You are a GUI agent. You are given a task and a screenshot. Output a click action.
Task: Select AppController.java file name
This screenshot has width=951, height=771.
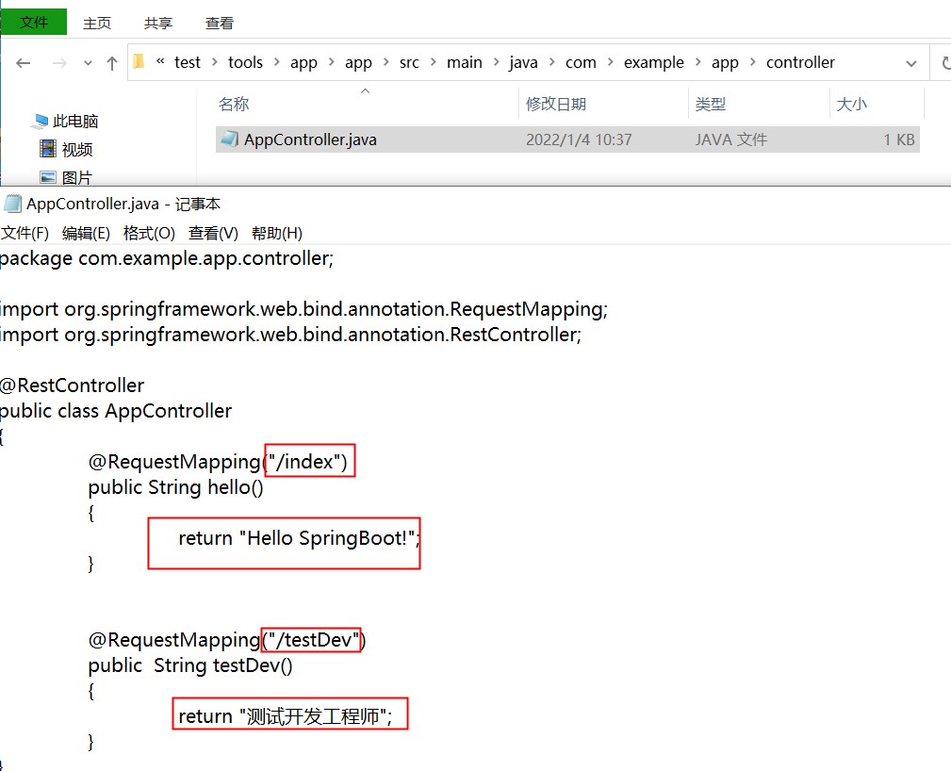pyautogui.click(x=310, y=139)
